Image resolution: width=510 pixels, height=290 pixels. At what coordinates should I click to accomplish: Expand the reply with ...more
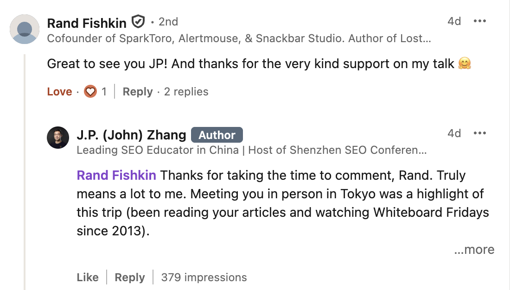pyautogui.click(x=474, y=250)
